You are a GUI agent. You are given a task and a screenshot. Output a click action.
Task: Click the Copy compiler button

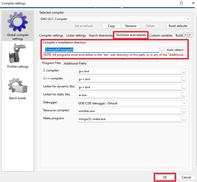111,26
